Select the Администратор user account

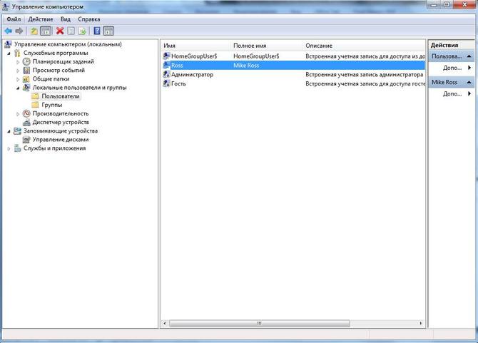click(192, 74)
